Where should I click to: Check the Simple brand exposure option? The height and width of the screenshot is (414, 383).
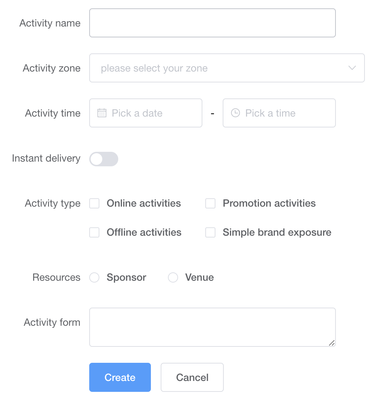[210, 232]
